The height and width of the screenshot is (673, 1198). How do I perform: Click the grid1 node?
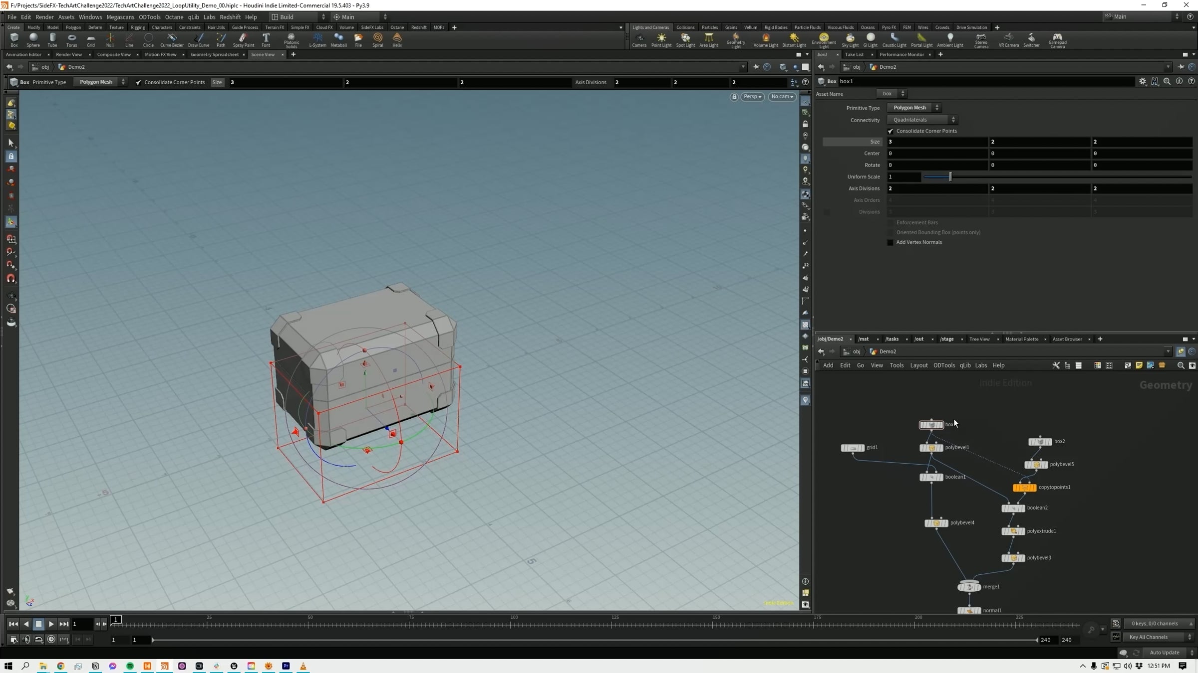(853, 448)
